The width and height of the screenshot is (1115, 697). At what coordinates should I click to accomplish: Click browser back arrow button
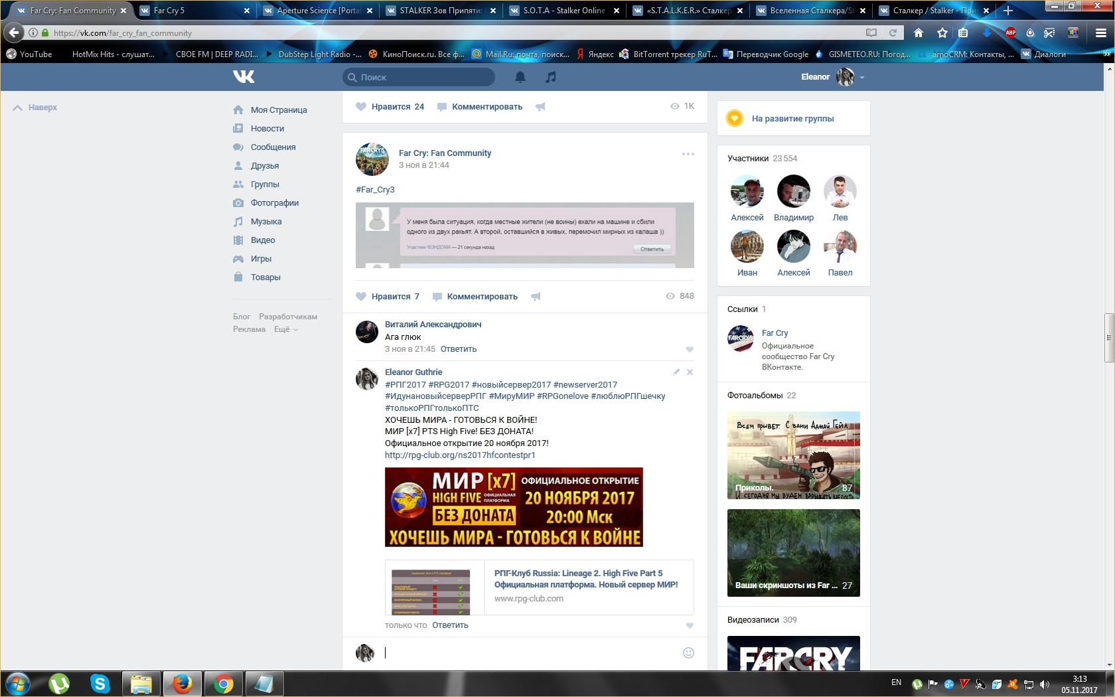[x=13, y=33]
